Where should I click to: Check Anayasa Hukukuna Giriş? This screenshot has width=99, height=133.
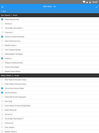pos(2,63)
